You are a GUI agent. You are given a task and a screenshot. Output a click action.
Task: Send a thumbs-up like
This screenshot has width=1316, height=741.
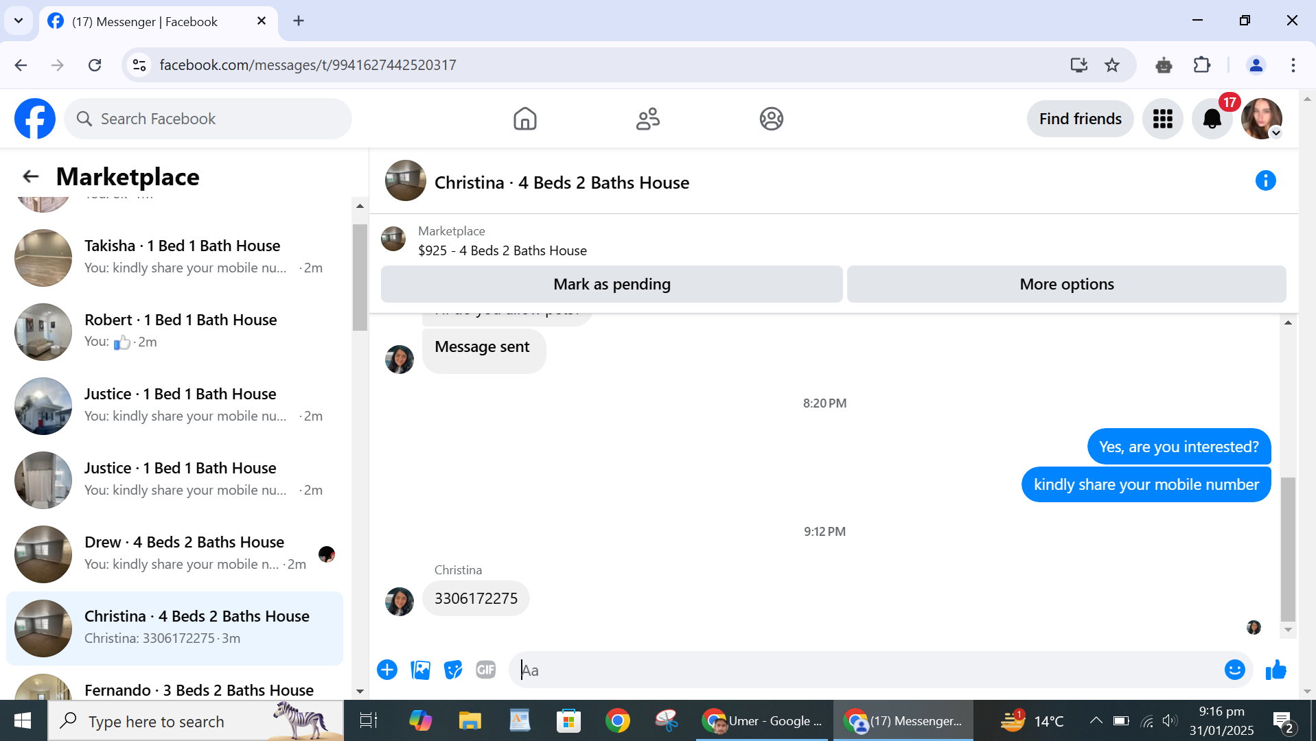(1276, 670)
